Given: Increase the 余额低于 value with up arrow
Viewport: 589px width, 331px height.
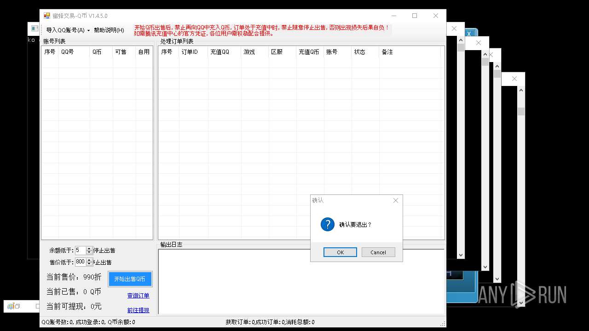Looking at the screenshot, I should tap(89, 249).
